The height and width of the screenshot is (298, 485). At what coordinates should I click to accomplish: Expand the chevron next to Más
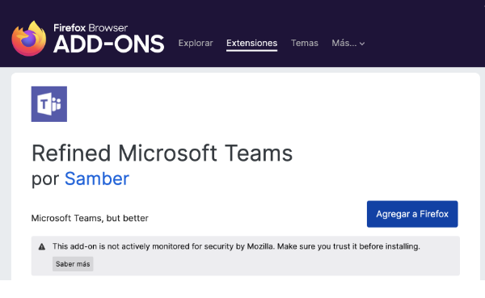click(x=362, y=44)
